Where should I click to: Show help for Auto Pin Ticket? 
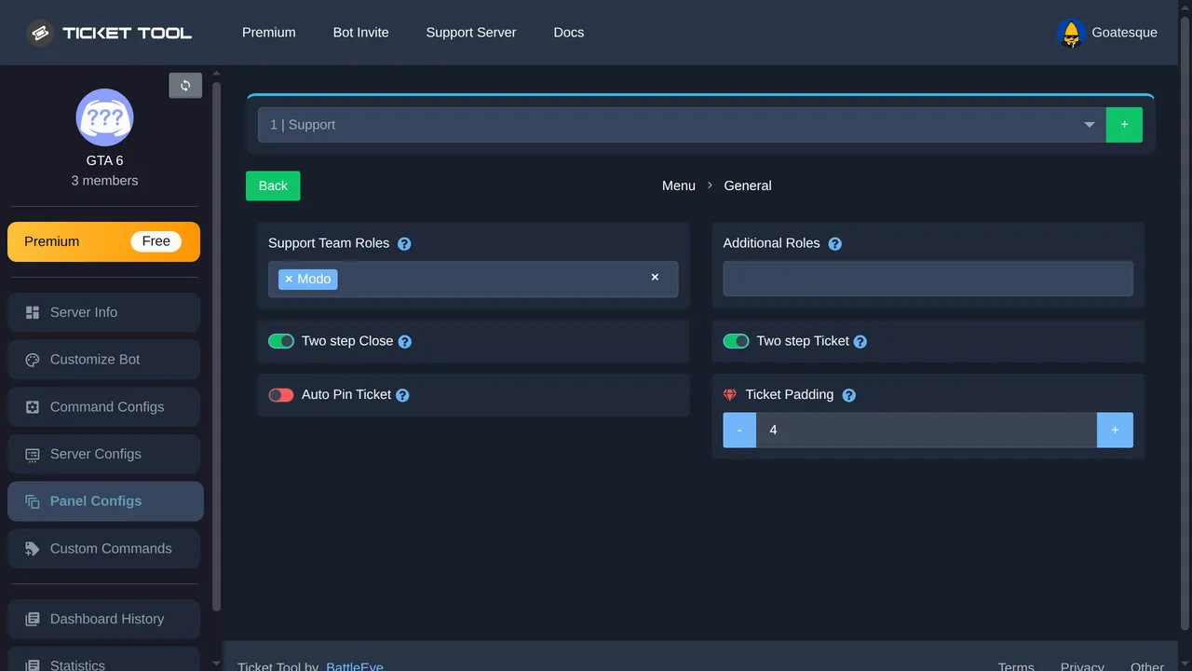(402, 395)
